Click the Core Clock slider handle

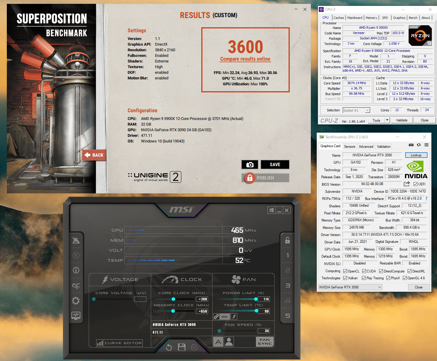(x=173, y=299)
